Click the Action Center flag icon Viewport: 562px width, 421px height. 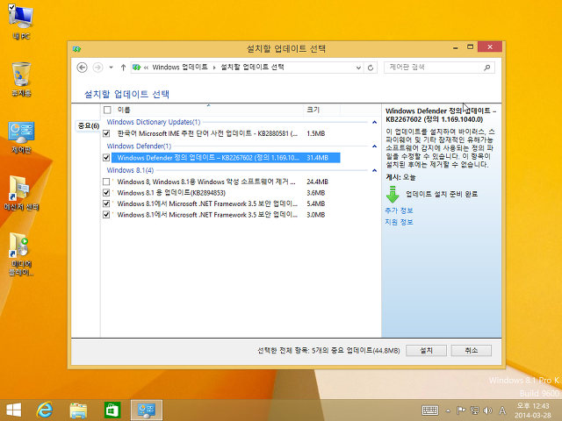coord(461,410)
